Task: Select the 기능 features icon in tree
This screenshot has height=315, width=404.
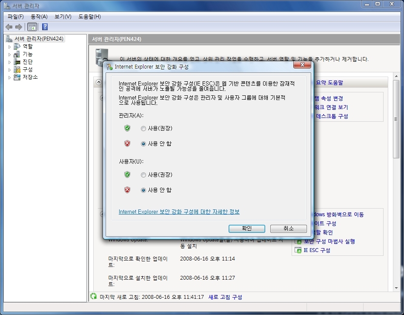Action: (17, 54)
